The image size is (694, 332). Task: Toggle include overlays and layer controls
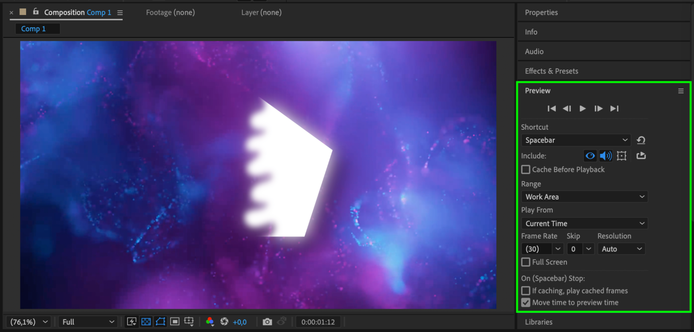coord(621,156)
